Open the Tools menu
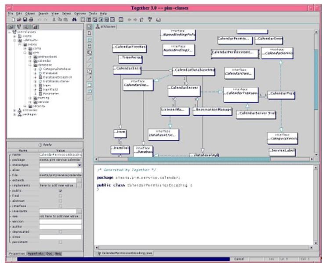322x263 pixels. tap(93, 14)
